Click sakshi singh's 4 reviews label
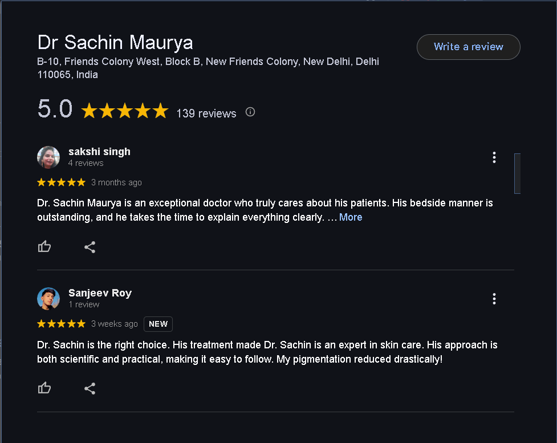557x443 pixels. pyautogui.click(x=86, y=163)
